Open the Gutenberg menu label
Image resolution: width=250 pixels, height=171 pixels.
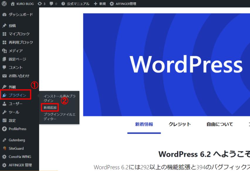(17, 140)
